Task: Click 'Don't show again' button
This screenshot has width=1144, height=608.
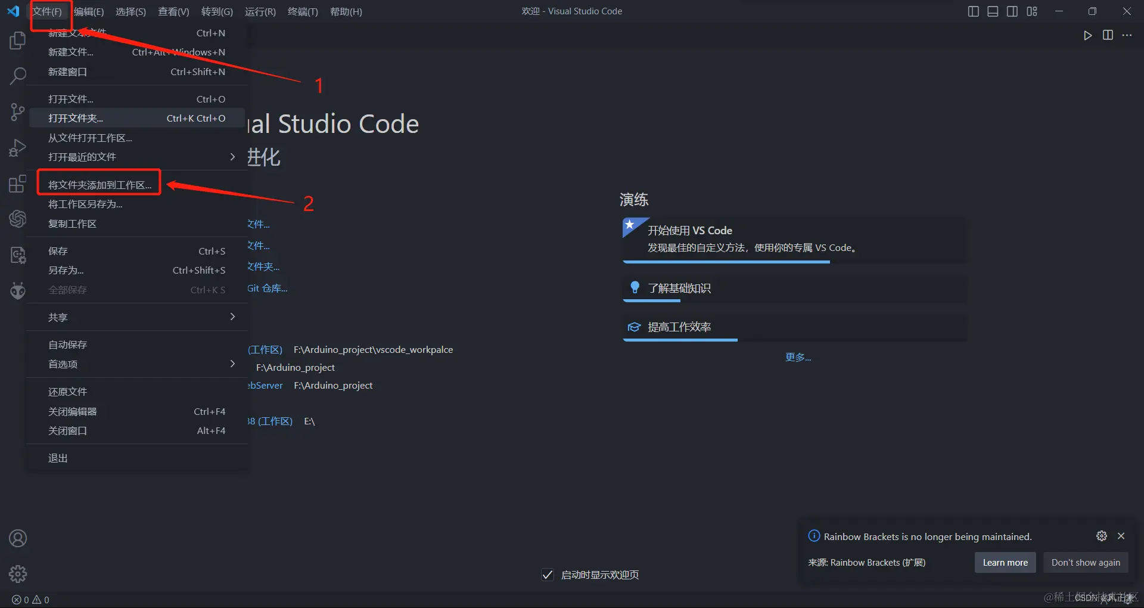Action: [x=1086, y=562]
